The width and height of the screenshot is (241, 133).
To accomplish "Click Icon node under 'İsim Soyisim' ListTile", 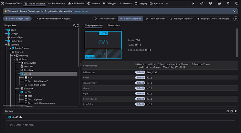I will click(29, 77).
